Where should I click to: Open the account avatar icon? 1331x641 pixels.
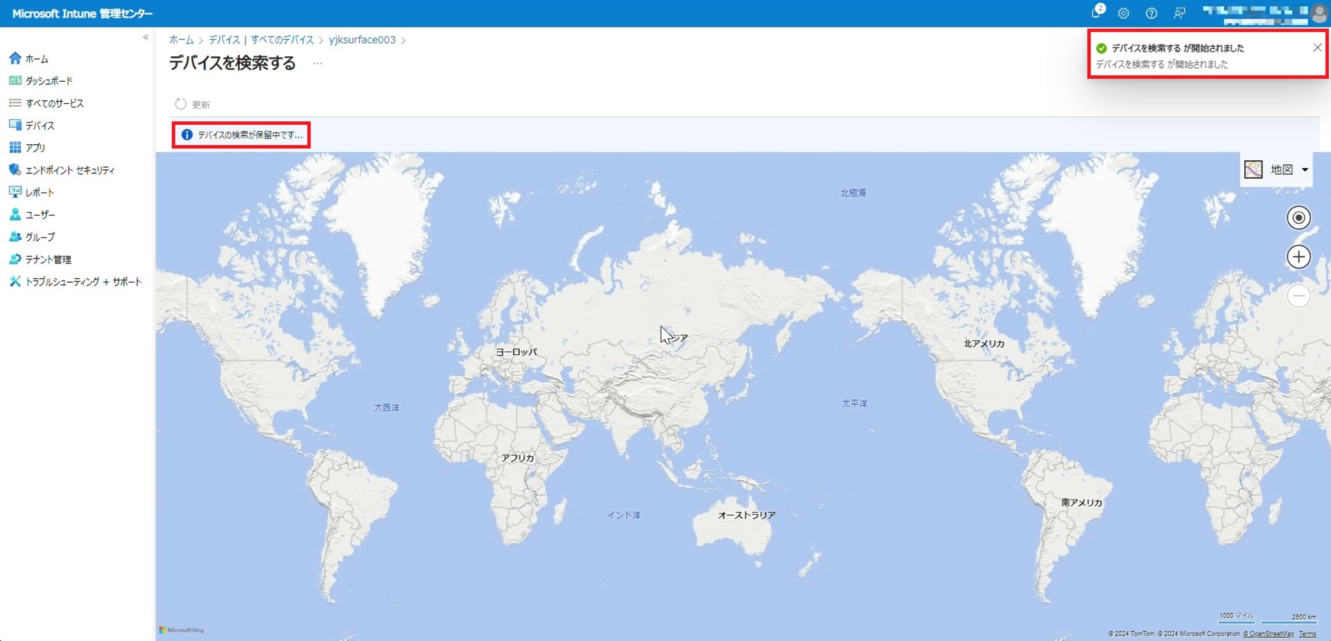pyautogui.click(x=1319, y=13)
